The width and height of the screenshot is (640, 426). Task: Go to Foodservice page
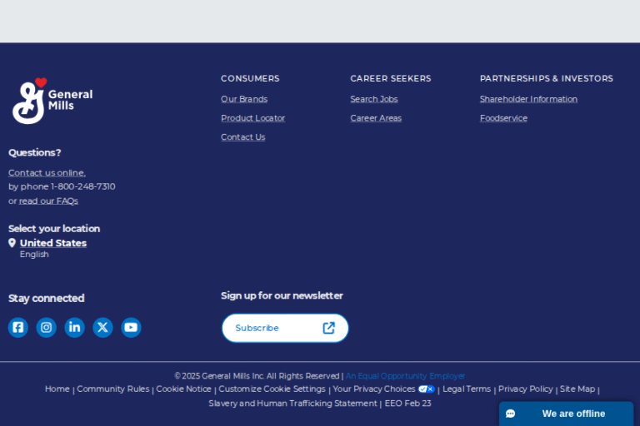503,118
